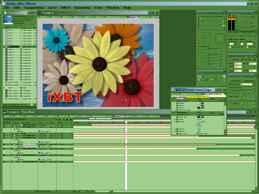Collapse the FE Toner effect group

click(172, 99)
